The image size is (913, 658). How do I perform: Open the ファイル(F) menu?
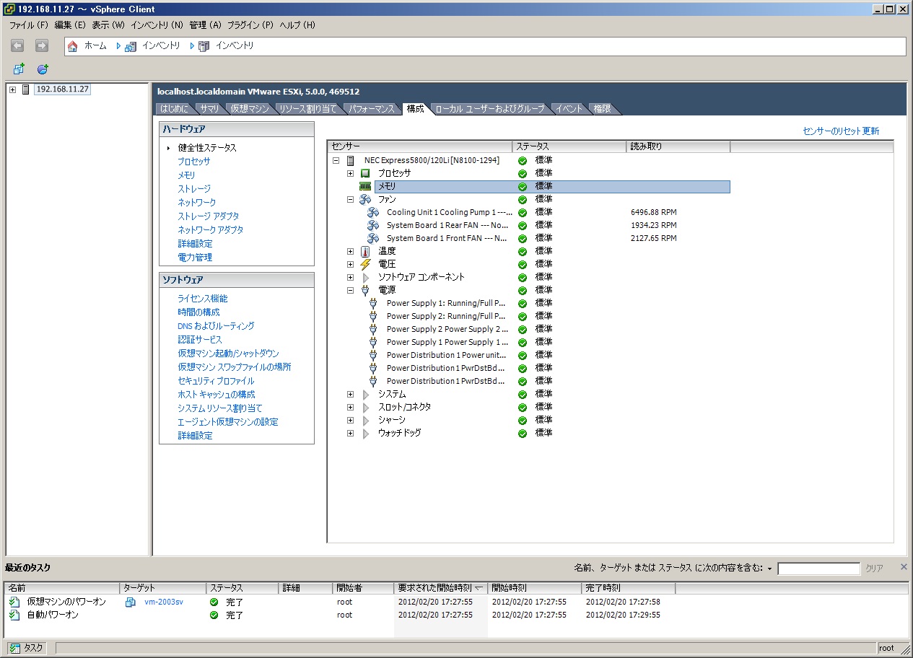point(28,25)
